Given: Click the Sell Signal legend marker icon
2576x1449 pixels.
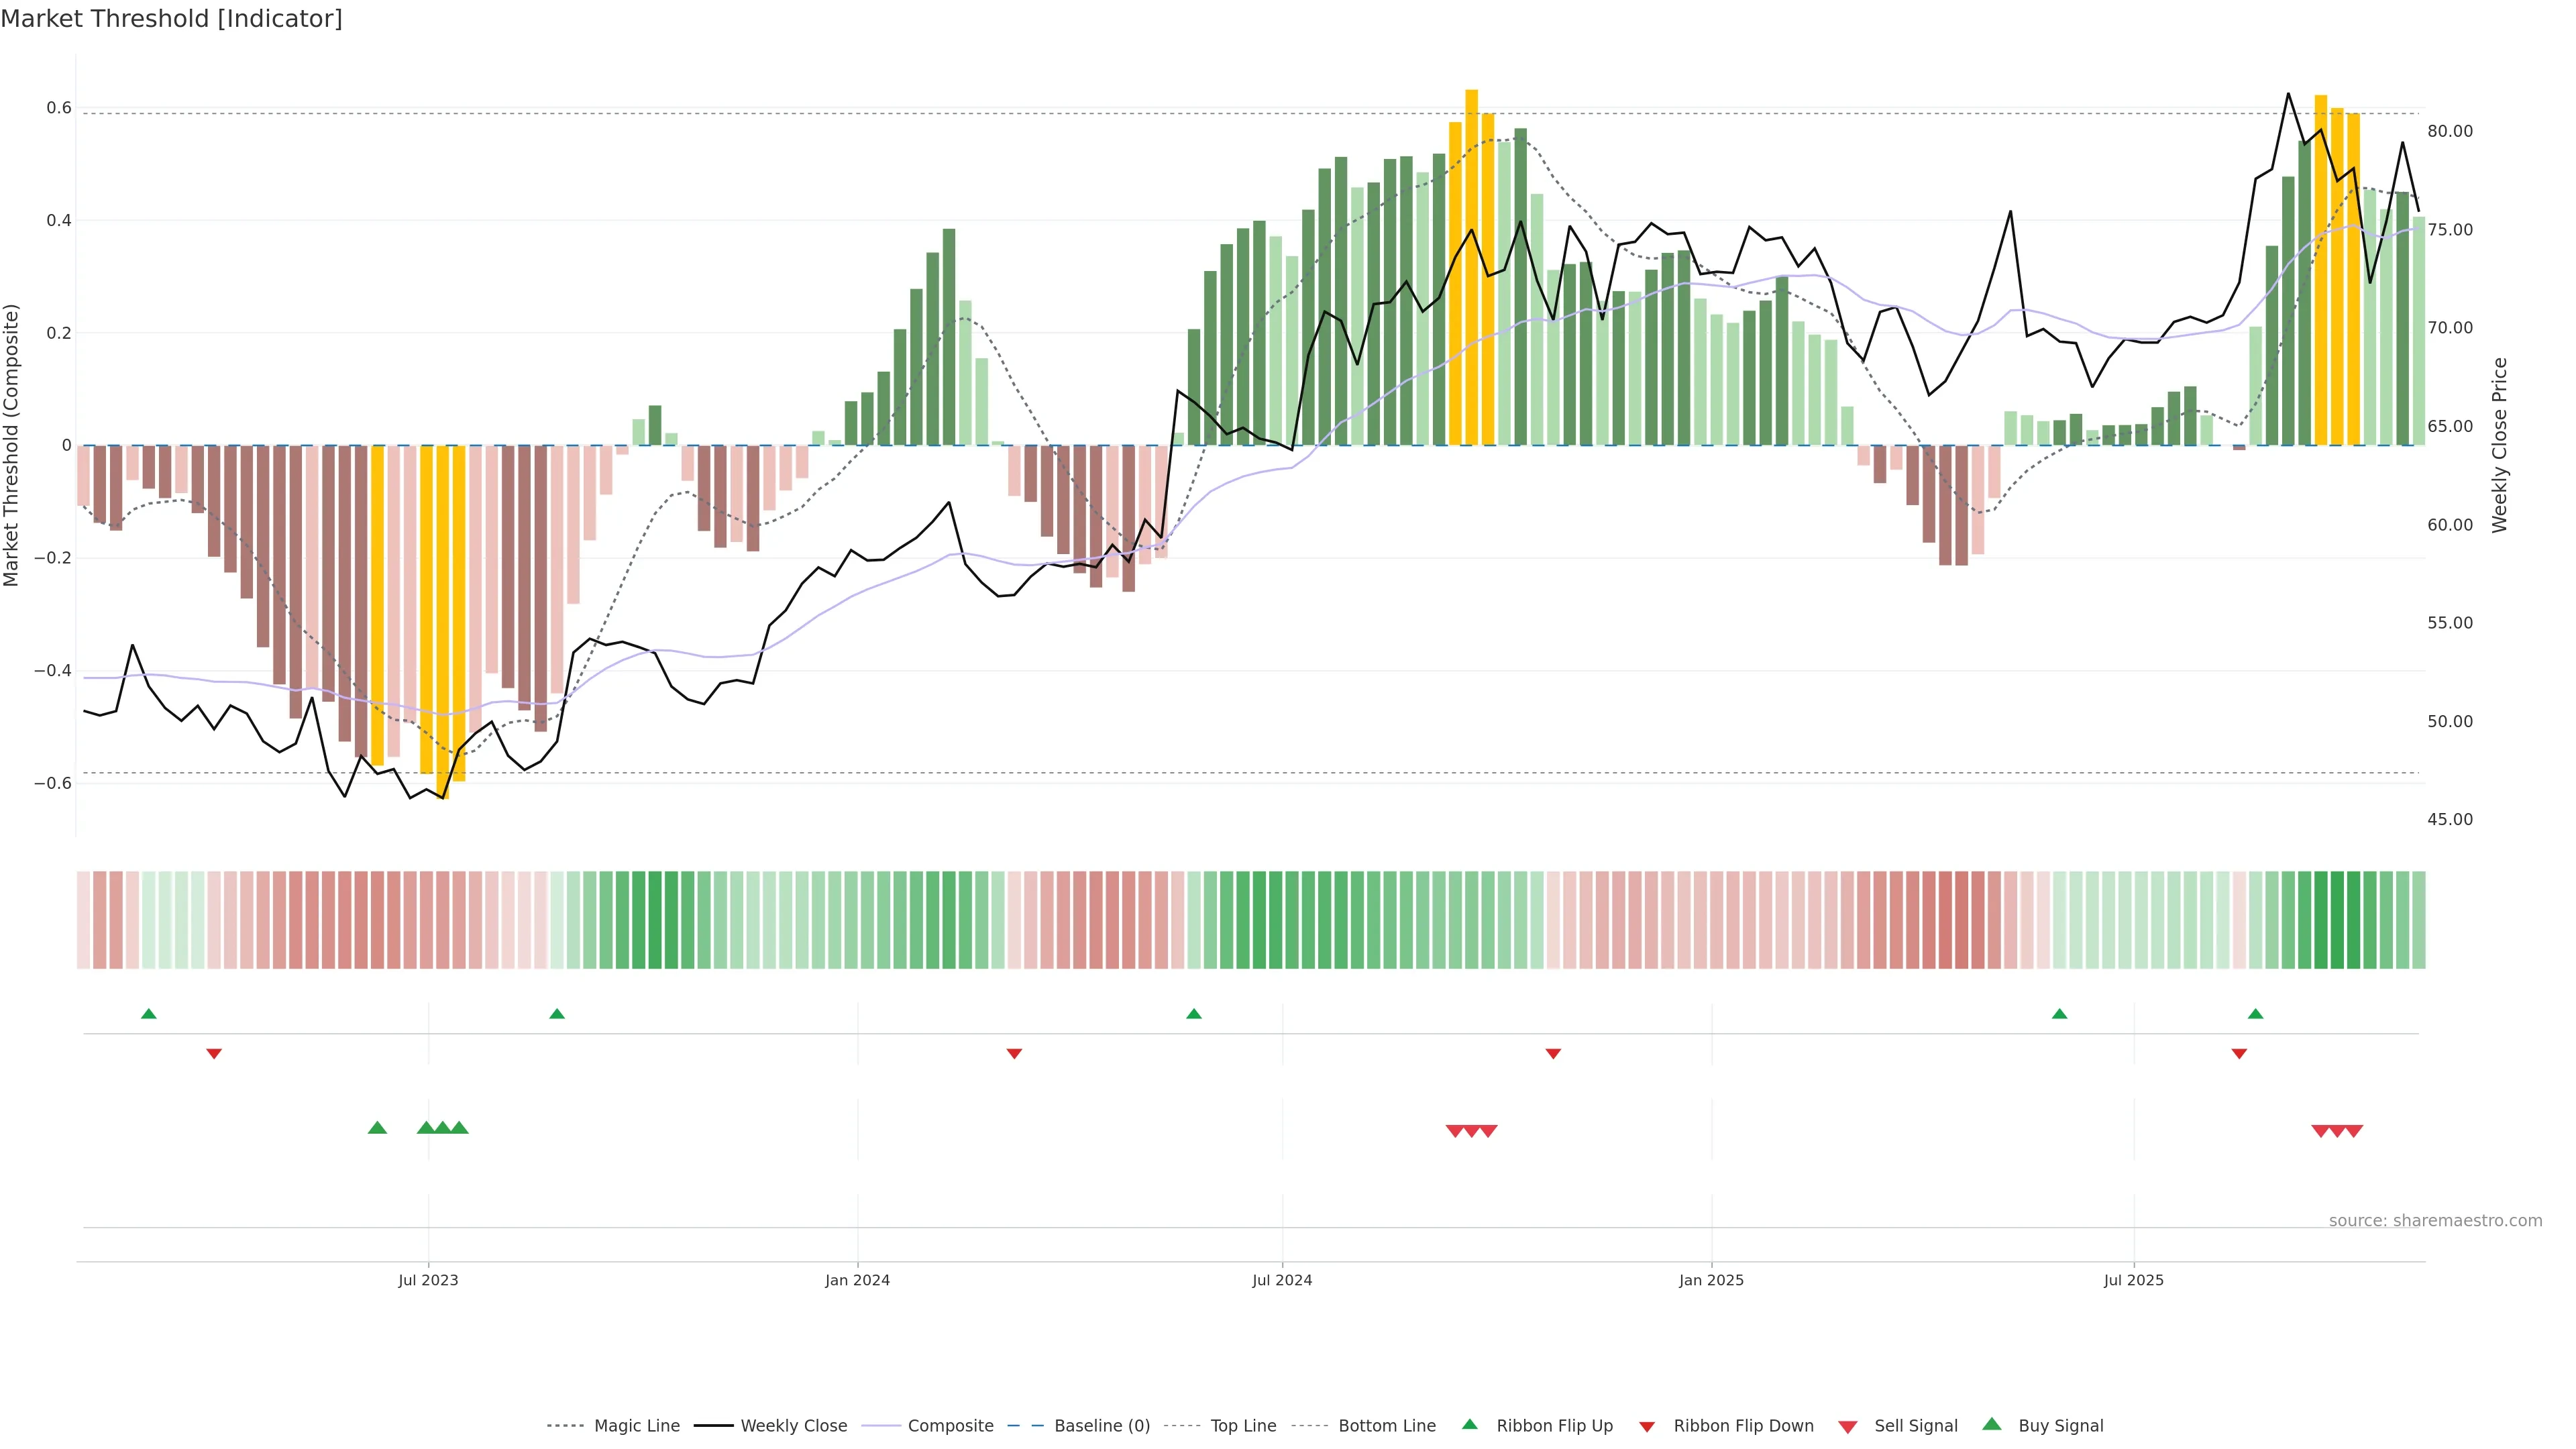Looking at the screenshot, I should (1848, 1427).
